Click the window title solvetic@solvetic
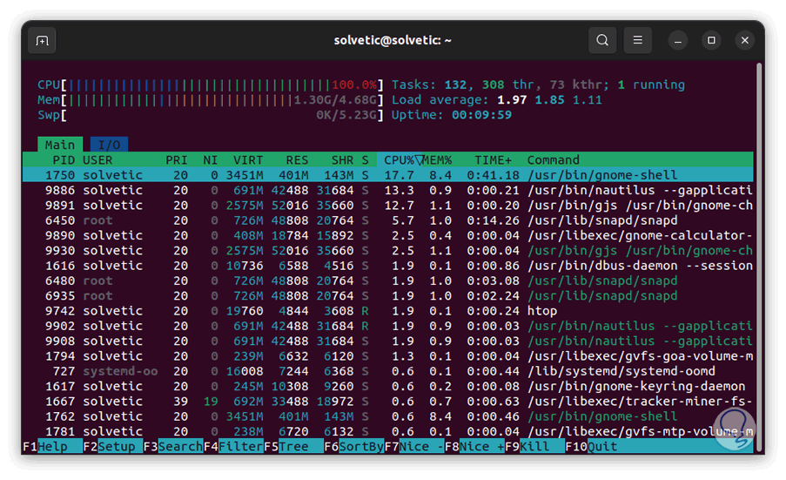 pyautogui.click(x=393, y=40)
